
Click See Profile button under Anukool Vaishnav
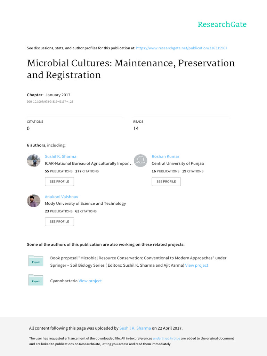coord(59,221)
